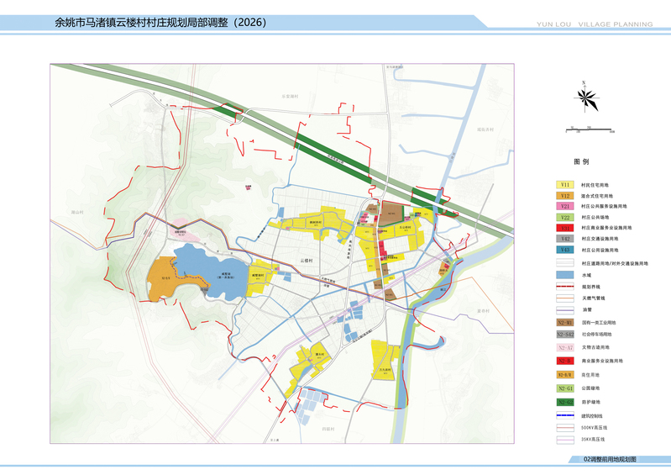Click the purple 油管 legend line symbol
The height and width of the screenshot is (475, 671).
tap(565, 309)
